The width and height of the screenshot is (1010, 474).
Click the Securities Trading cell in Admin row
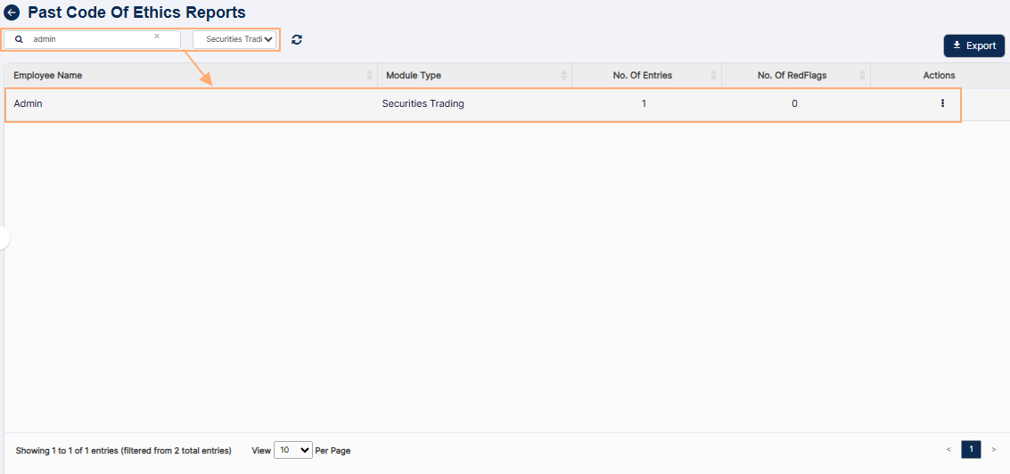[x=423, y=104]
